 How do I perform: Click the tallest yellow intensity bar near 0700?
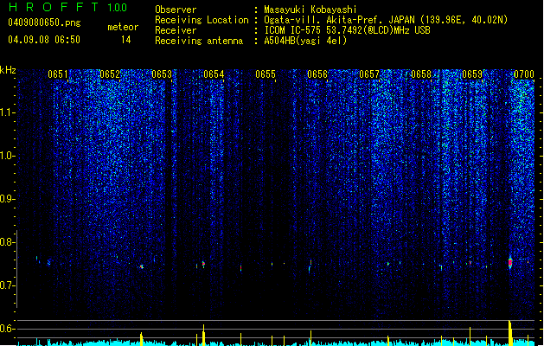tap(510, 333)
